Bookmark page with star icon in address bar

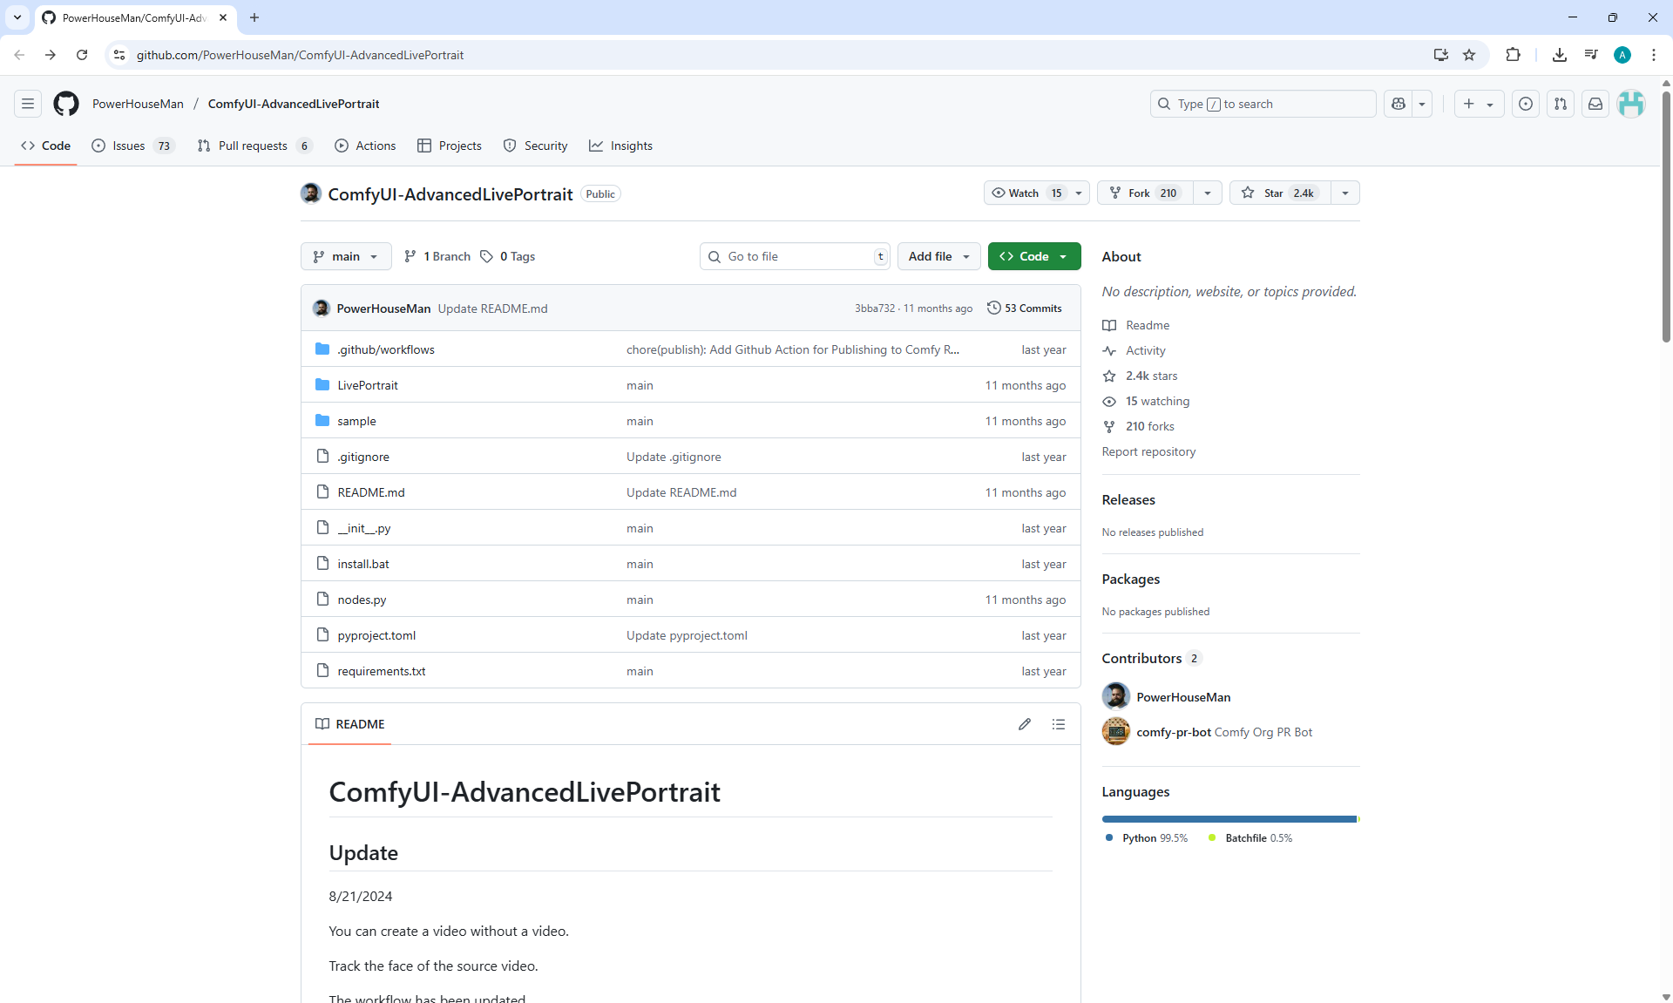pyautogui.click(x=1469, y=55)
